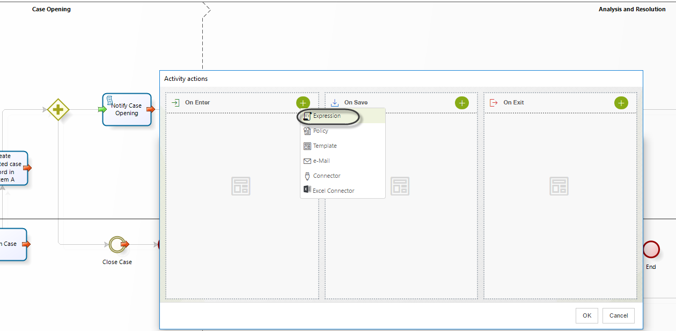This screenshot has width=676, height=331.
Task: Choose Policy from the action menu
Action: click(320, 131)
